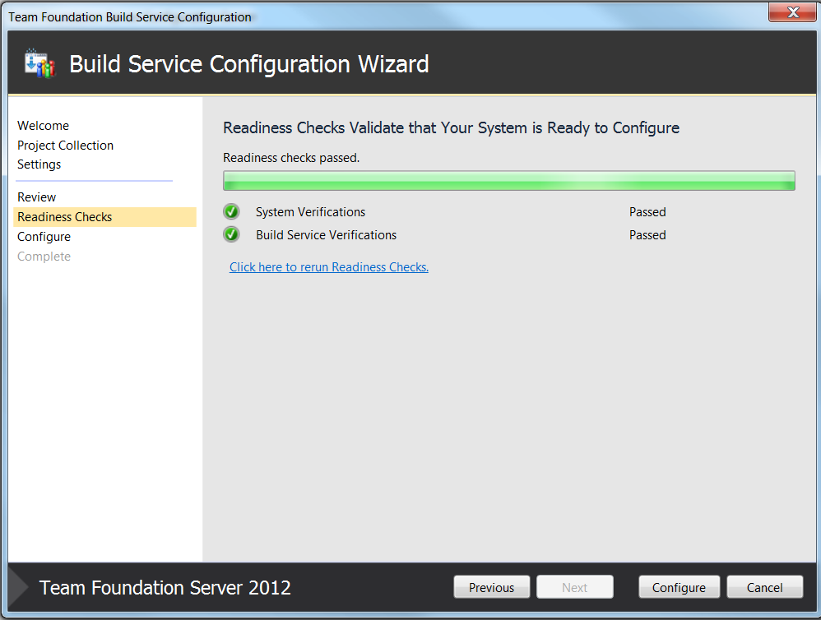
Task: Go to the Project Collection step
Action: [66, 146]
